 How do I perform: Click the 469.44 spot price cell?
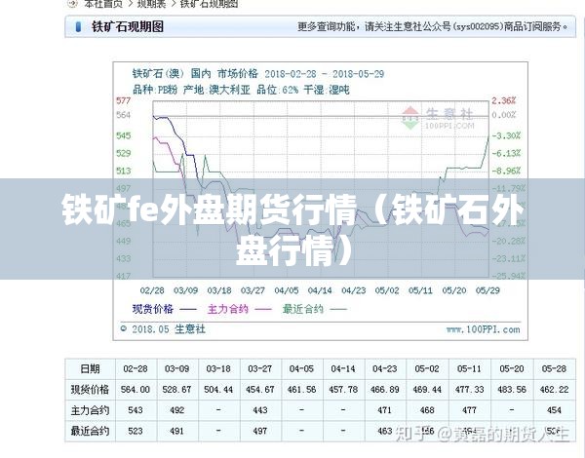[x=427, y=390]
